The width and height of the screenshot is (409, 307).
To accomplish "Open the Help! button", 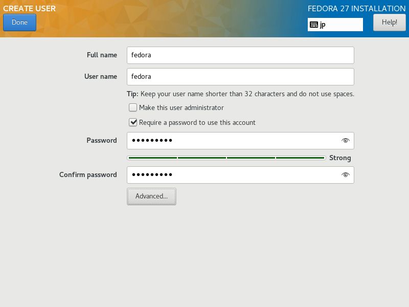I will pos(390,23).
